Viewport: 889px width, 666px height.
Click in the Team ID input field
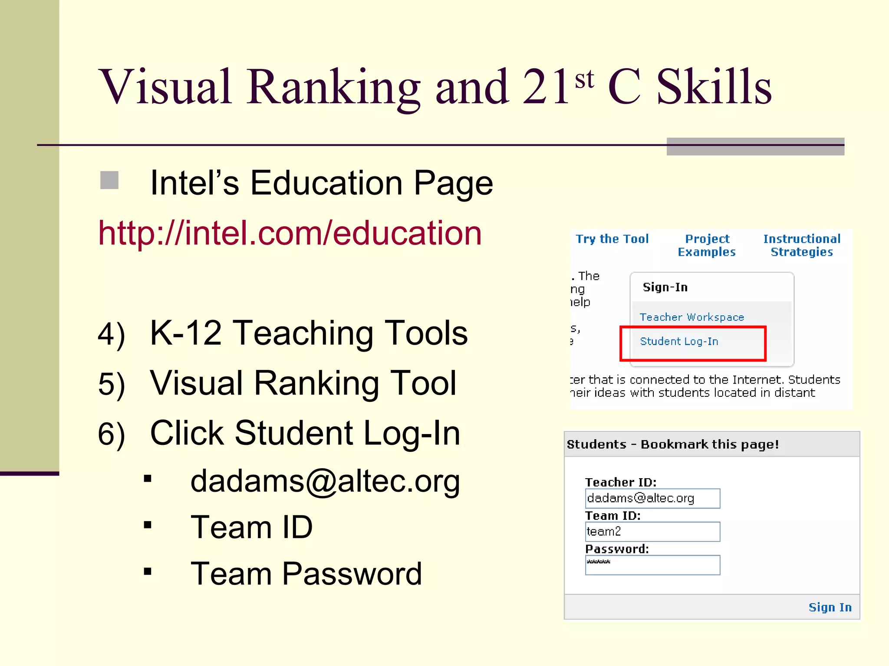tap(652, 532)
